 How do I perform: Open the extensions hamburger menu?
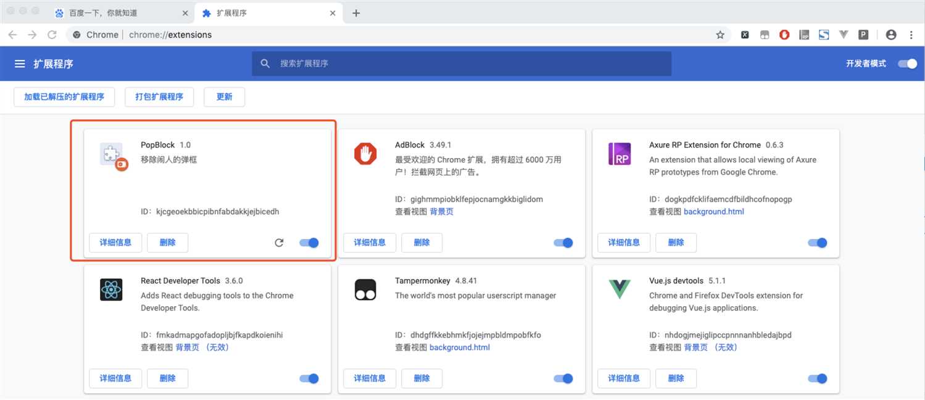pyautogui.click(x=20, y=64)
